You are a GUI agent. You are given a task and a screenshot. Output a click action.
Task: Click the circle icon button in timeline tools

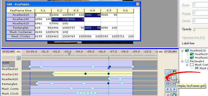[x=168, y=72]
